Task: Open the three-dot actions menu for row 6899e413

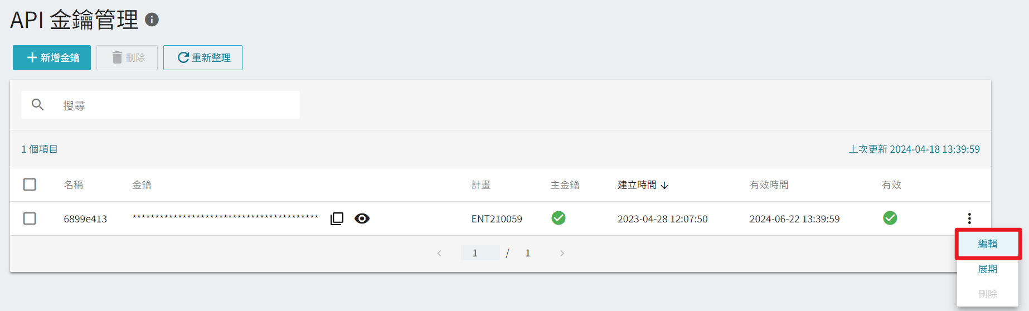Action: 969,218
